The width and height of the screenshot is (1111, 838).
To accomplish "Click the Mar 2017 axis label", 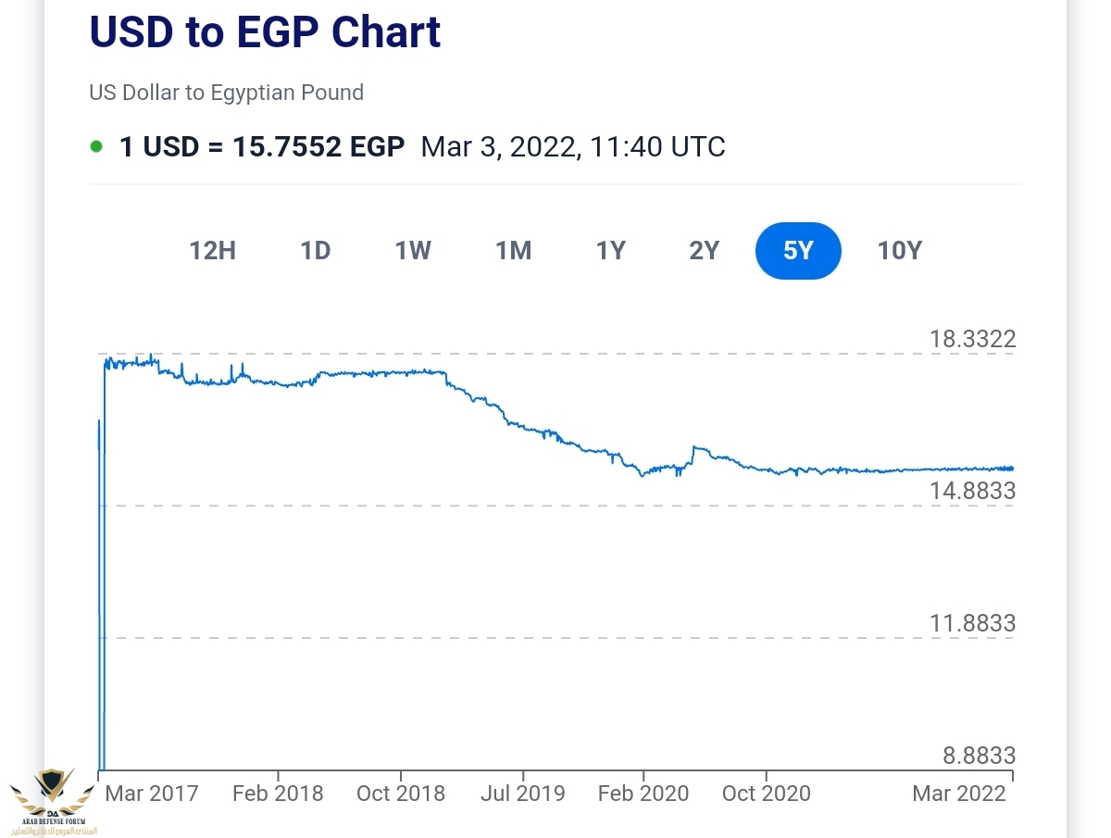I will [152, 794].
